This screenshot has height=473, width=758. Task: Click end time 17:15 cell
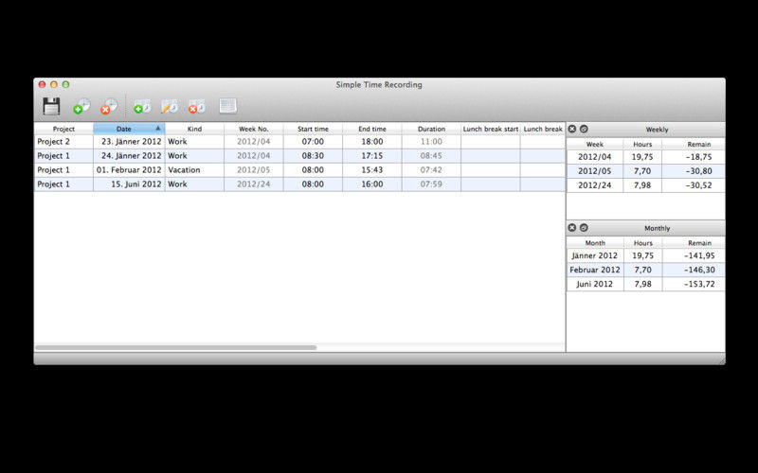tap(372, 155)
